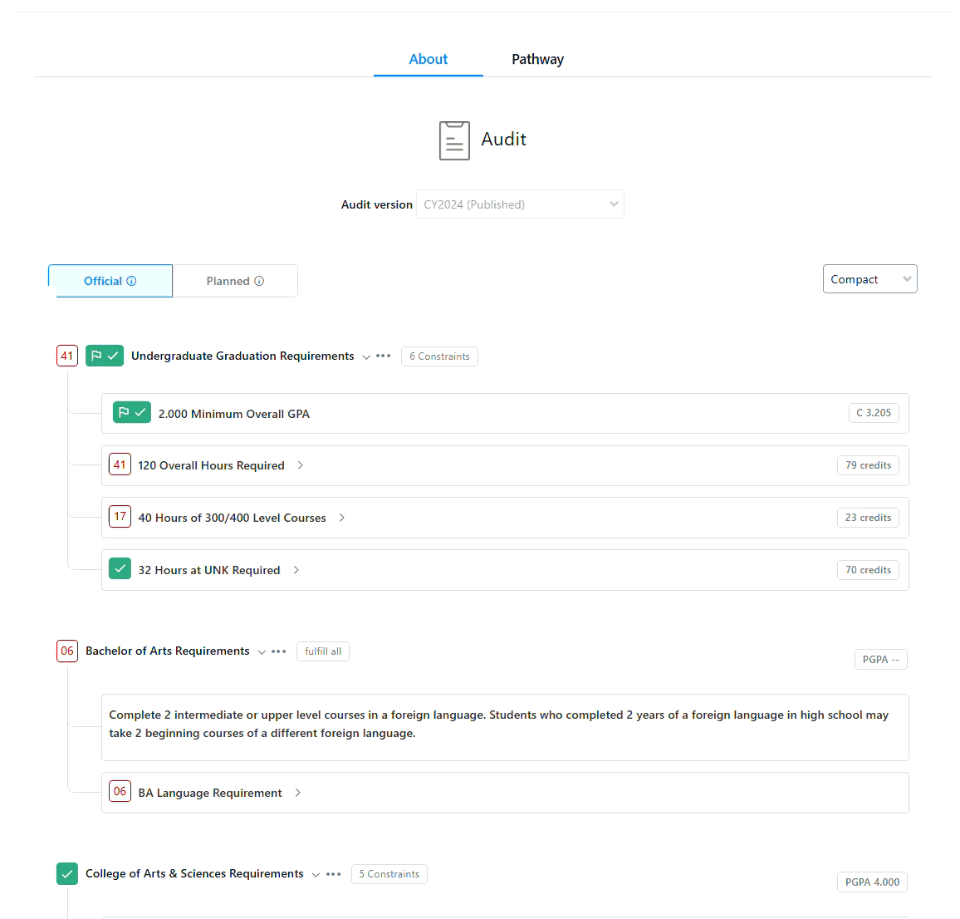960x919 pixels.
Task: Open three-dot menu for College of Arts & Sciences
Action: pos(334,874)
